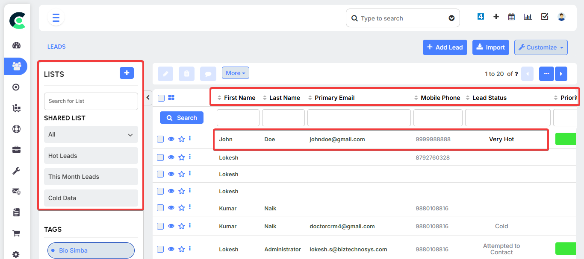
Task: Expand the More dropdown above the lead table
Action: (x=235, y=73)
